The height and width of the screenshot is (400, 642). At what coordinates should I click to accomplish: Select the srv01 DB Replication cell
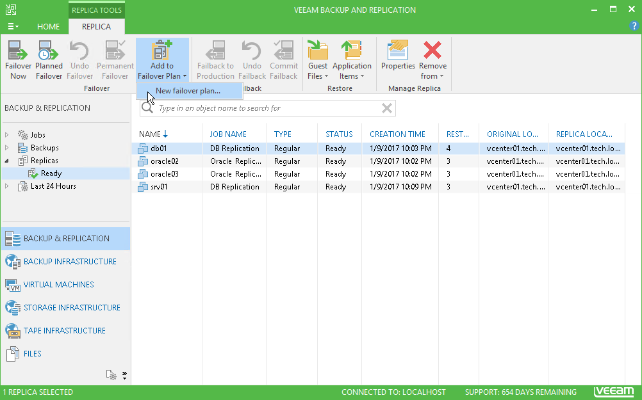coord(235,187)
